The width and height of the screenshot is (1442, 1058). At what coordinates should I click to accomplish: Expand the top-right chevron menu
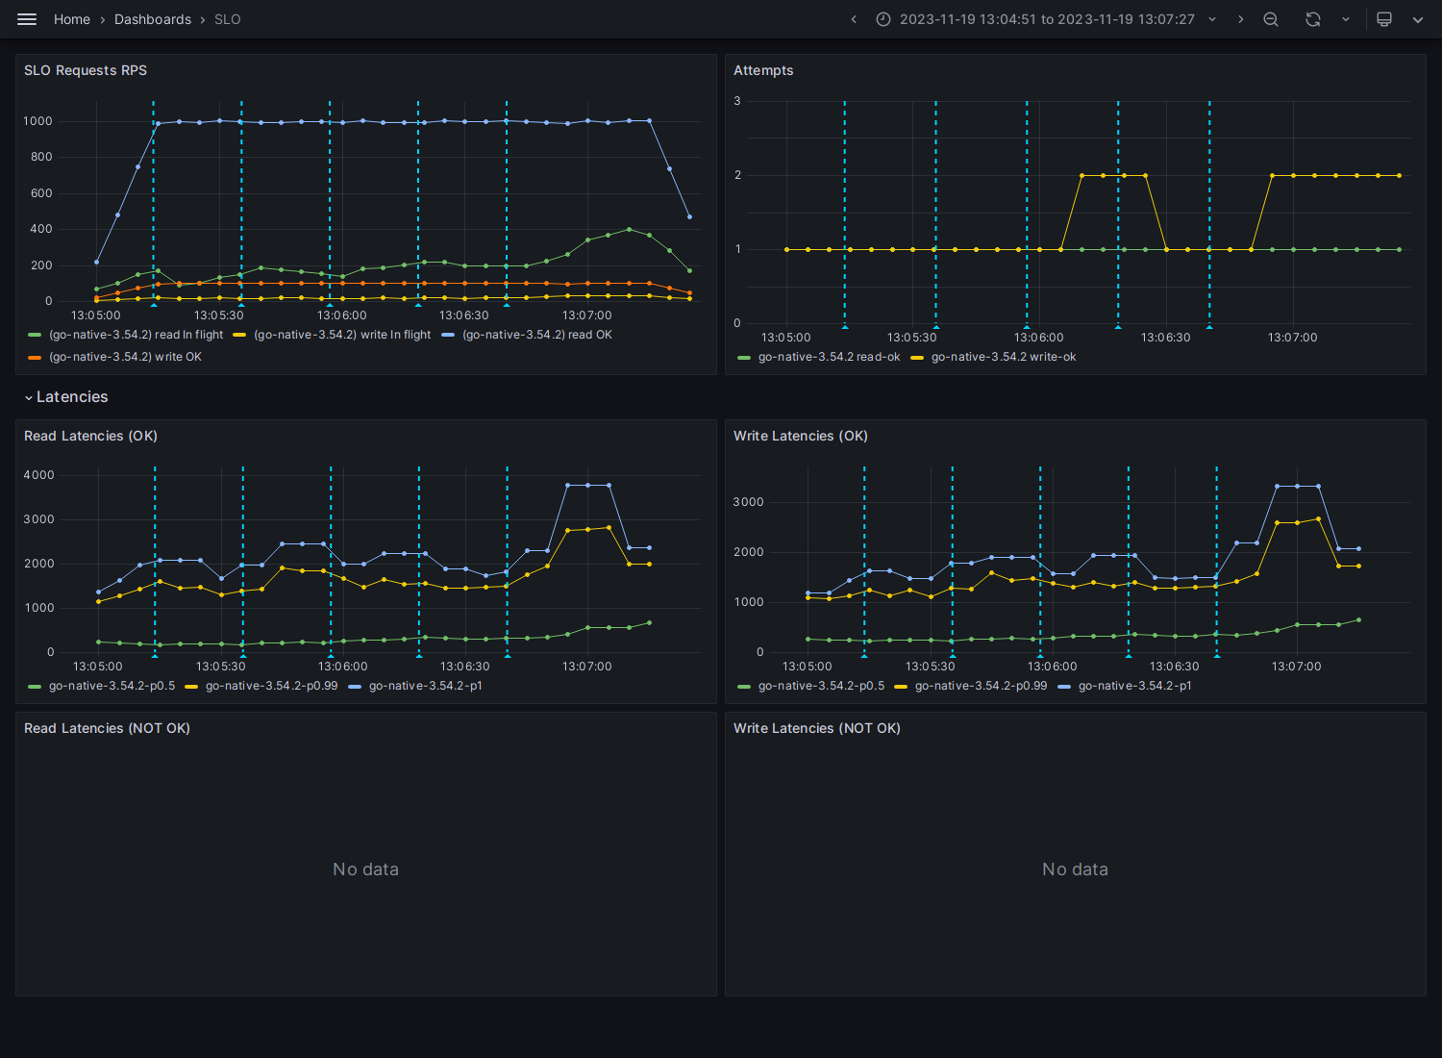tap(1418, 19)
